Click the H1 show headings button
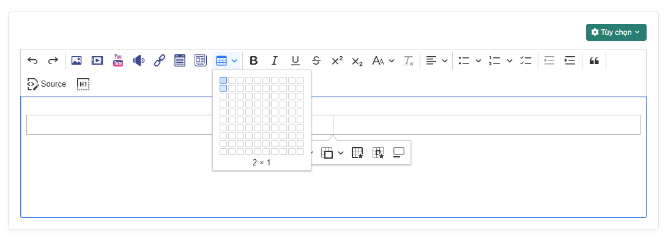 click(x=83, y=84)
